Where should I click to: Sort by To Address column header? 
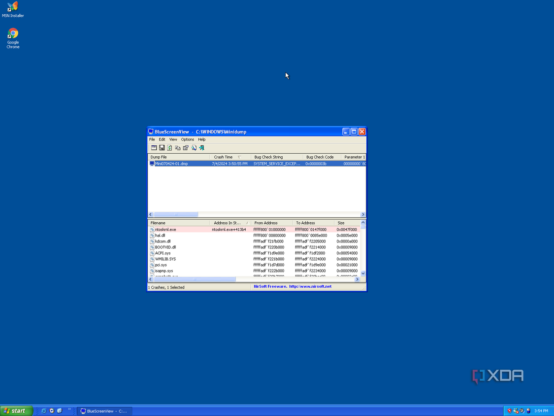pyautogui.click(x=313, y=223)
